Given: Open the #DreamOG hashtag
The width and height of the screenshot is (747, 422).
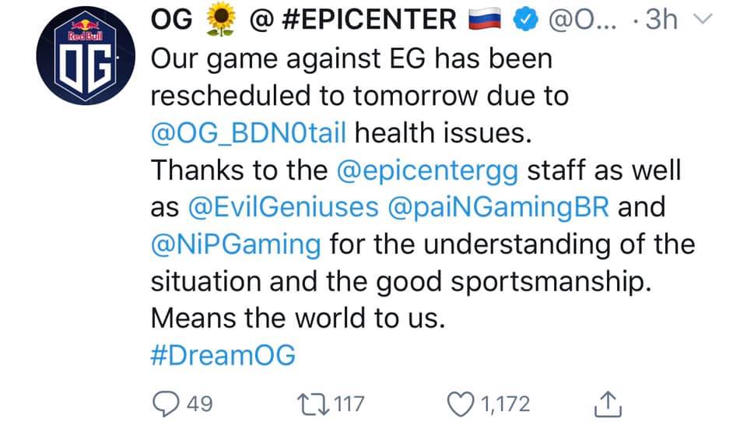Looking at the screenshot, I should coord(223,355).
